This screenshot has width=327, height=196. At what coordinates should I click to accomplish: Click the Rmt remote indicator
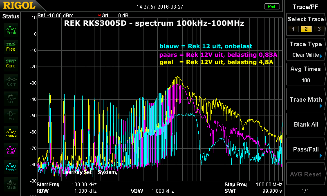click(272, 7)
